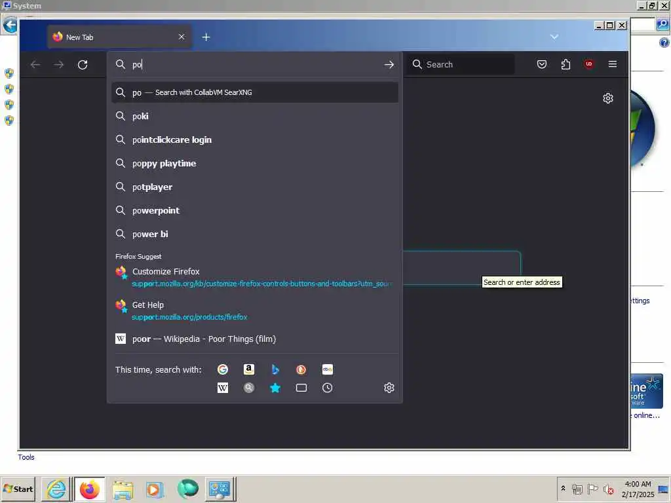Switch to Firefox on the taskbar

tap(89, 489)
